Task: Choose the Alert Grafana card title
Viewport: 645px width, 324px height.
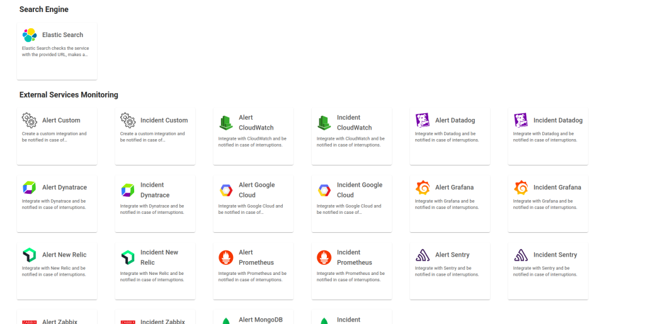Action: pos(454,187)
